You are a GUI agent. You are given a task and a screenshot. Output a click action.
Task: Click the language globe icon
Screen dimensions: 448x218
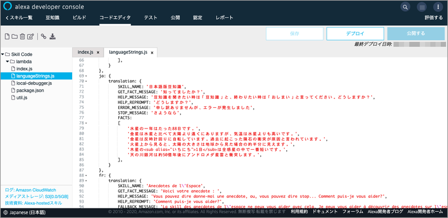(x=6, y=212)
